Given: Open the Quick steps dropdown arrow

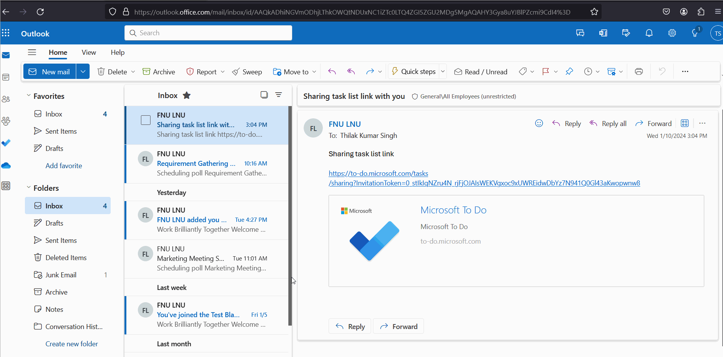Looking at the screenshot, I should click(443, 71).
